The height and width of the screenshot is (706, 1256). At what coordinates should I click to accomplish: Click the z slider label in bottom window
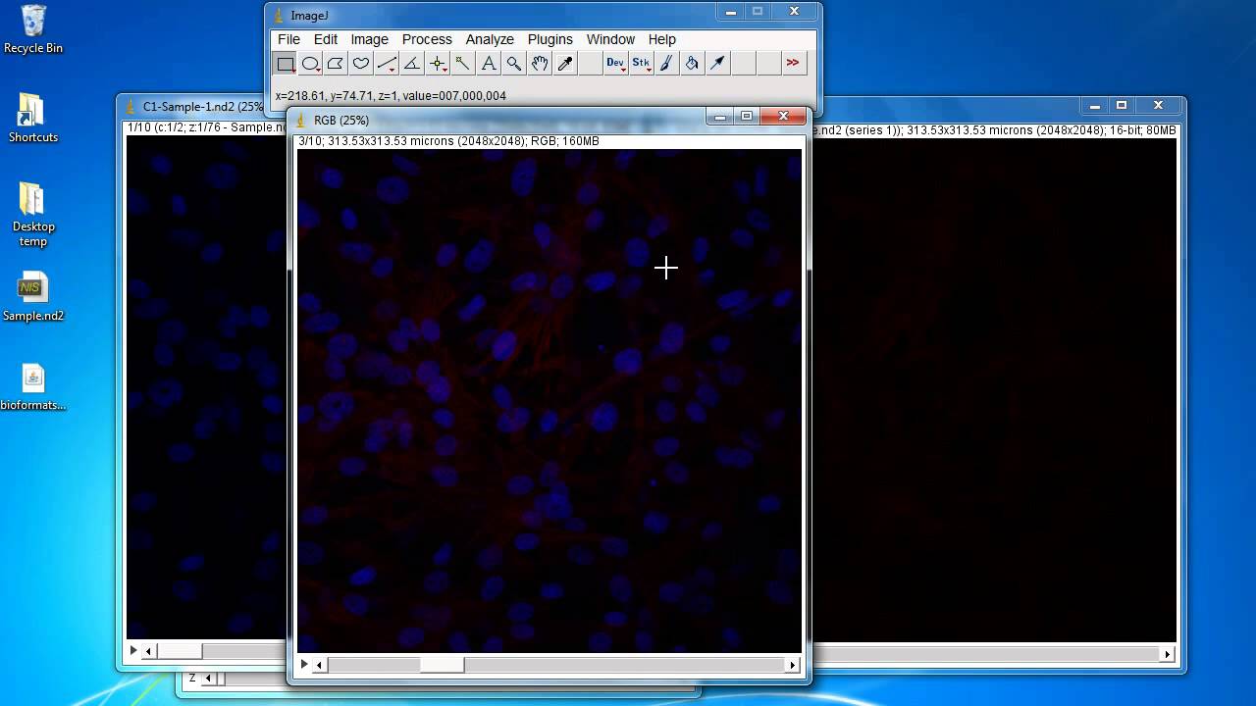(x=192, y=679)
